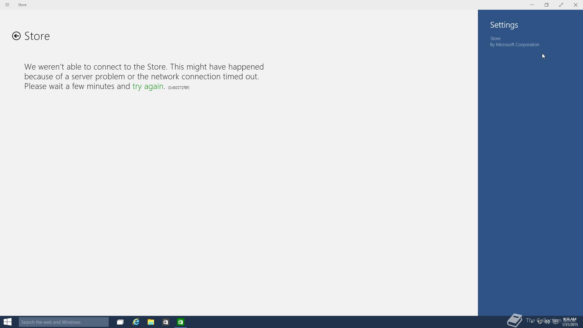This screenshot has height=328, width=583.
Task: Restore down the Store window
Action: click(547, 5)
